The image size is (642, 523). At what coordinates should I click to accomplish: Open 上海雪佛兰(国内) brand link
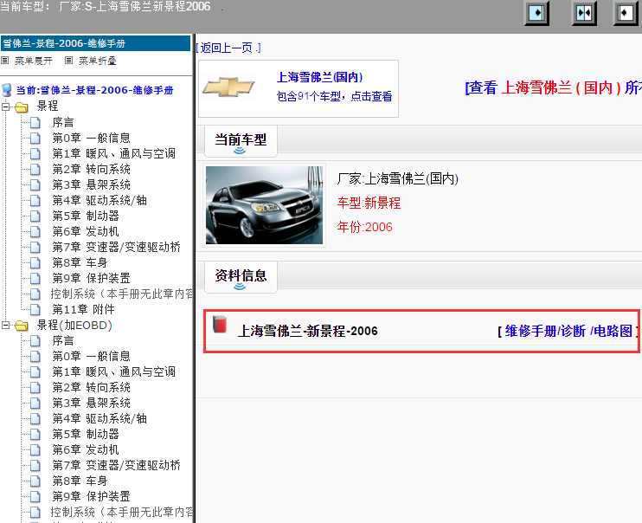[320, 77]
